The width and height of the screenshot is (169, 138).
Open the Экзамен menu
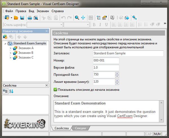[43, 11]
